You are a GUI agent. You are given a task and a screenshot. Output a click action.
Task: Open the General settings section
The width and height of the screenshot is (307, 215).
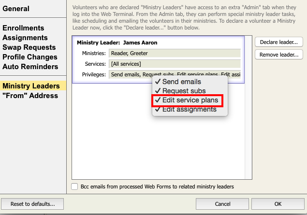point(16,9)
